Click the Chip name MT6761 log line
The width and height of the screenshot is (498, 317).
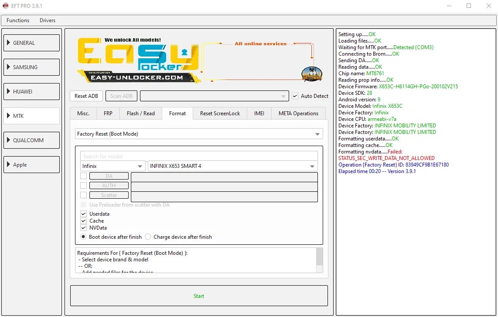(x=361, y=73)
